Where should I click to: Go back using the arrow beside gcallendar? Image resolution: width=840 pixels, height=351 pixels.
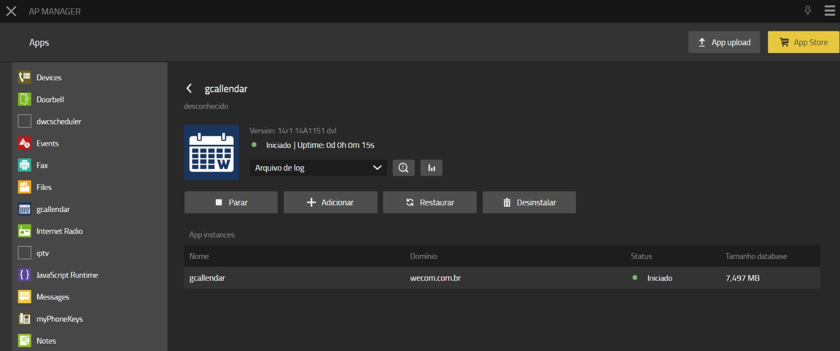click(x=189, y=89)
